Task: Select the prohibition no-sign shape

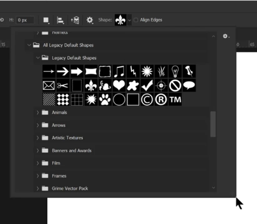Action: [x=175, y=85]
